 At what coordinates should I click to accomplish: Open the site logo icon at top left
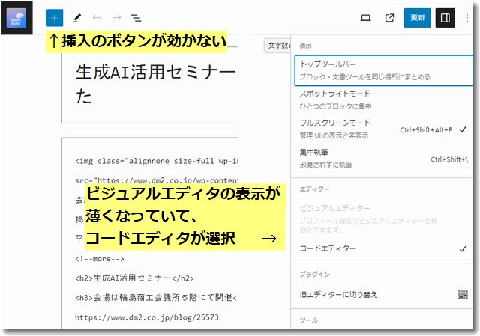pyautogui.click(x=16, y=18)
